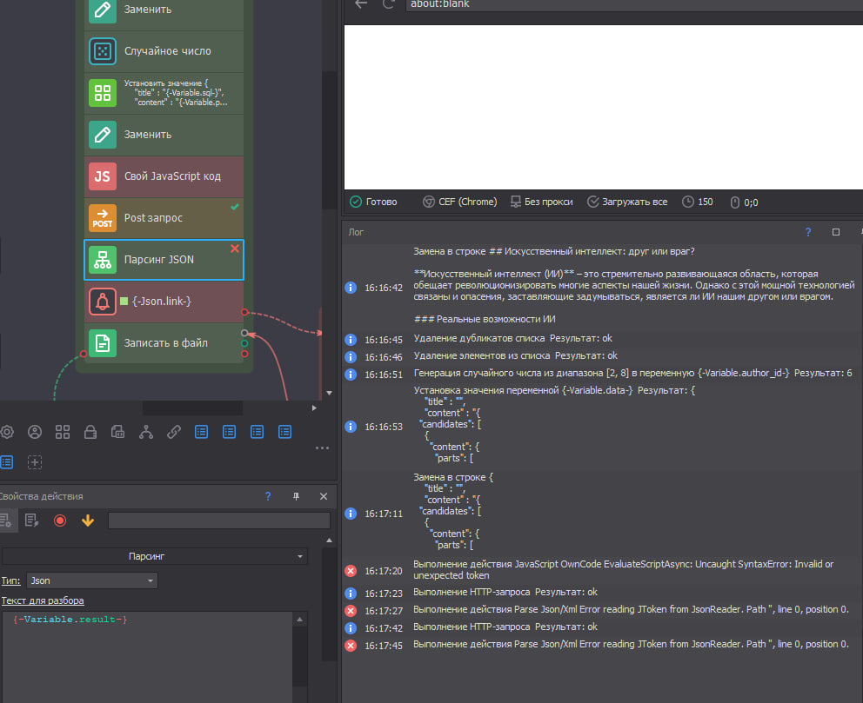
Task: Open help in Свойства действия panel
Action: 268,496
